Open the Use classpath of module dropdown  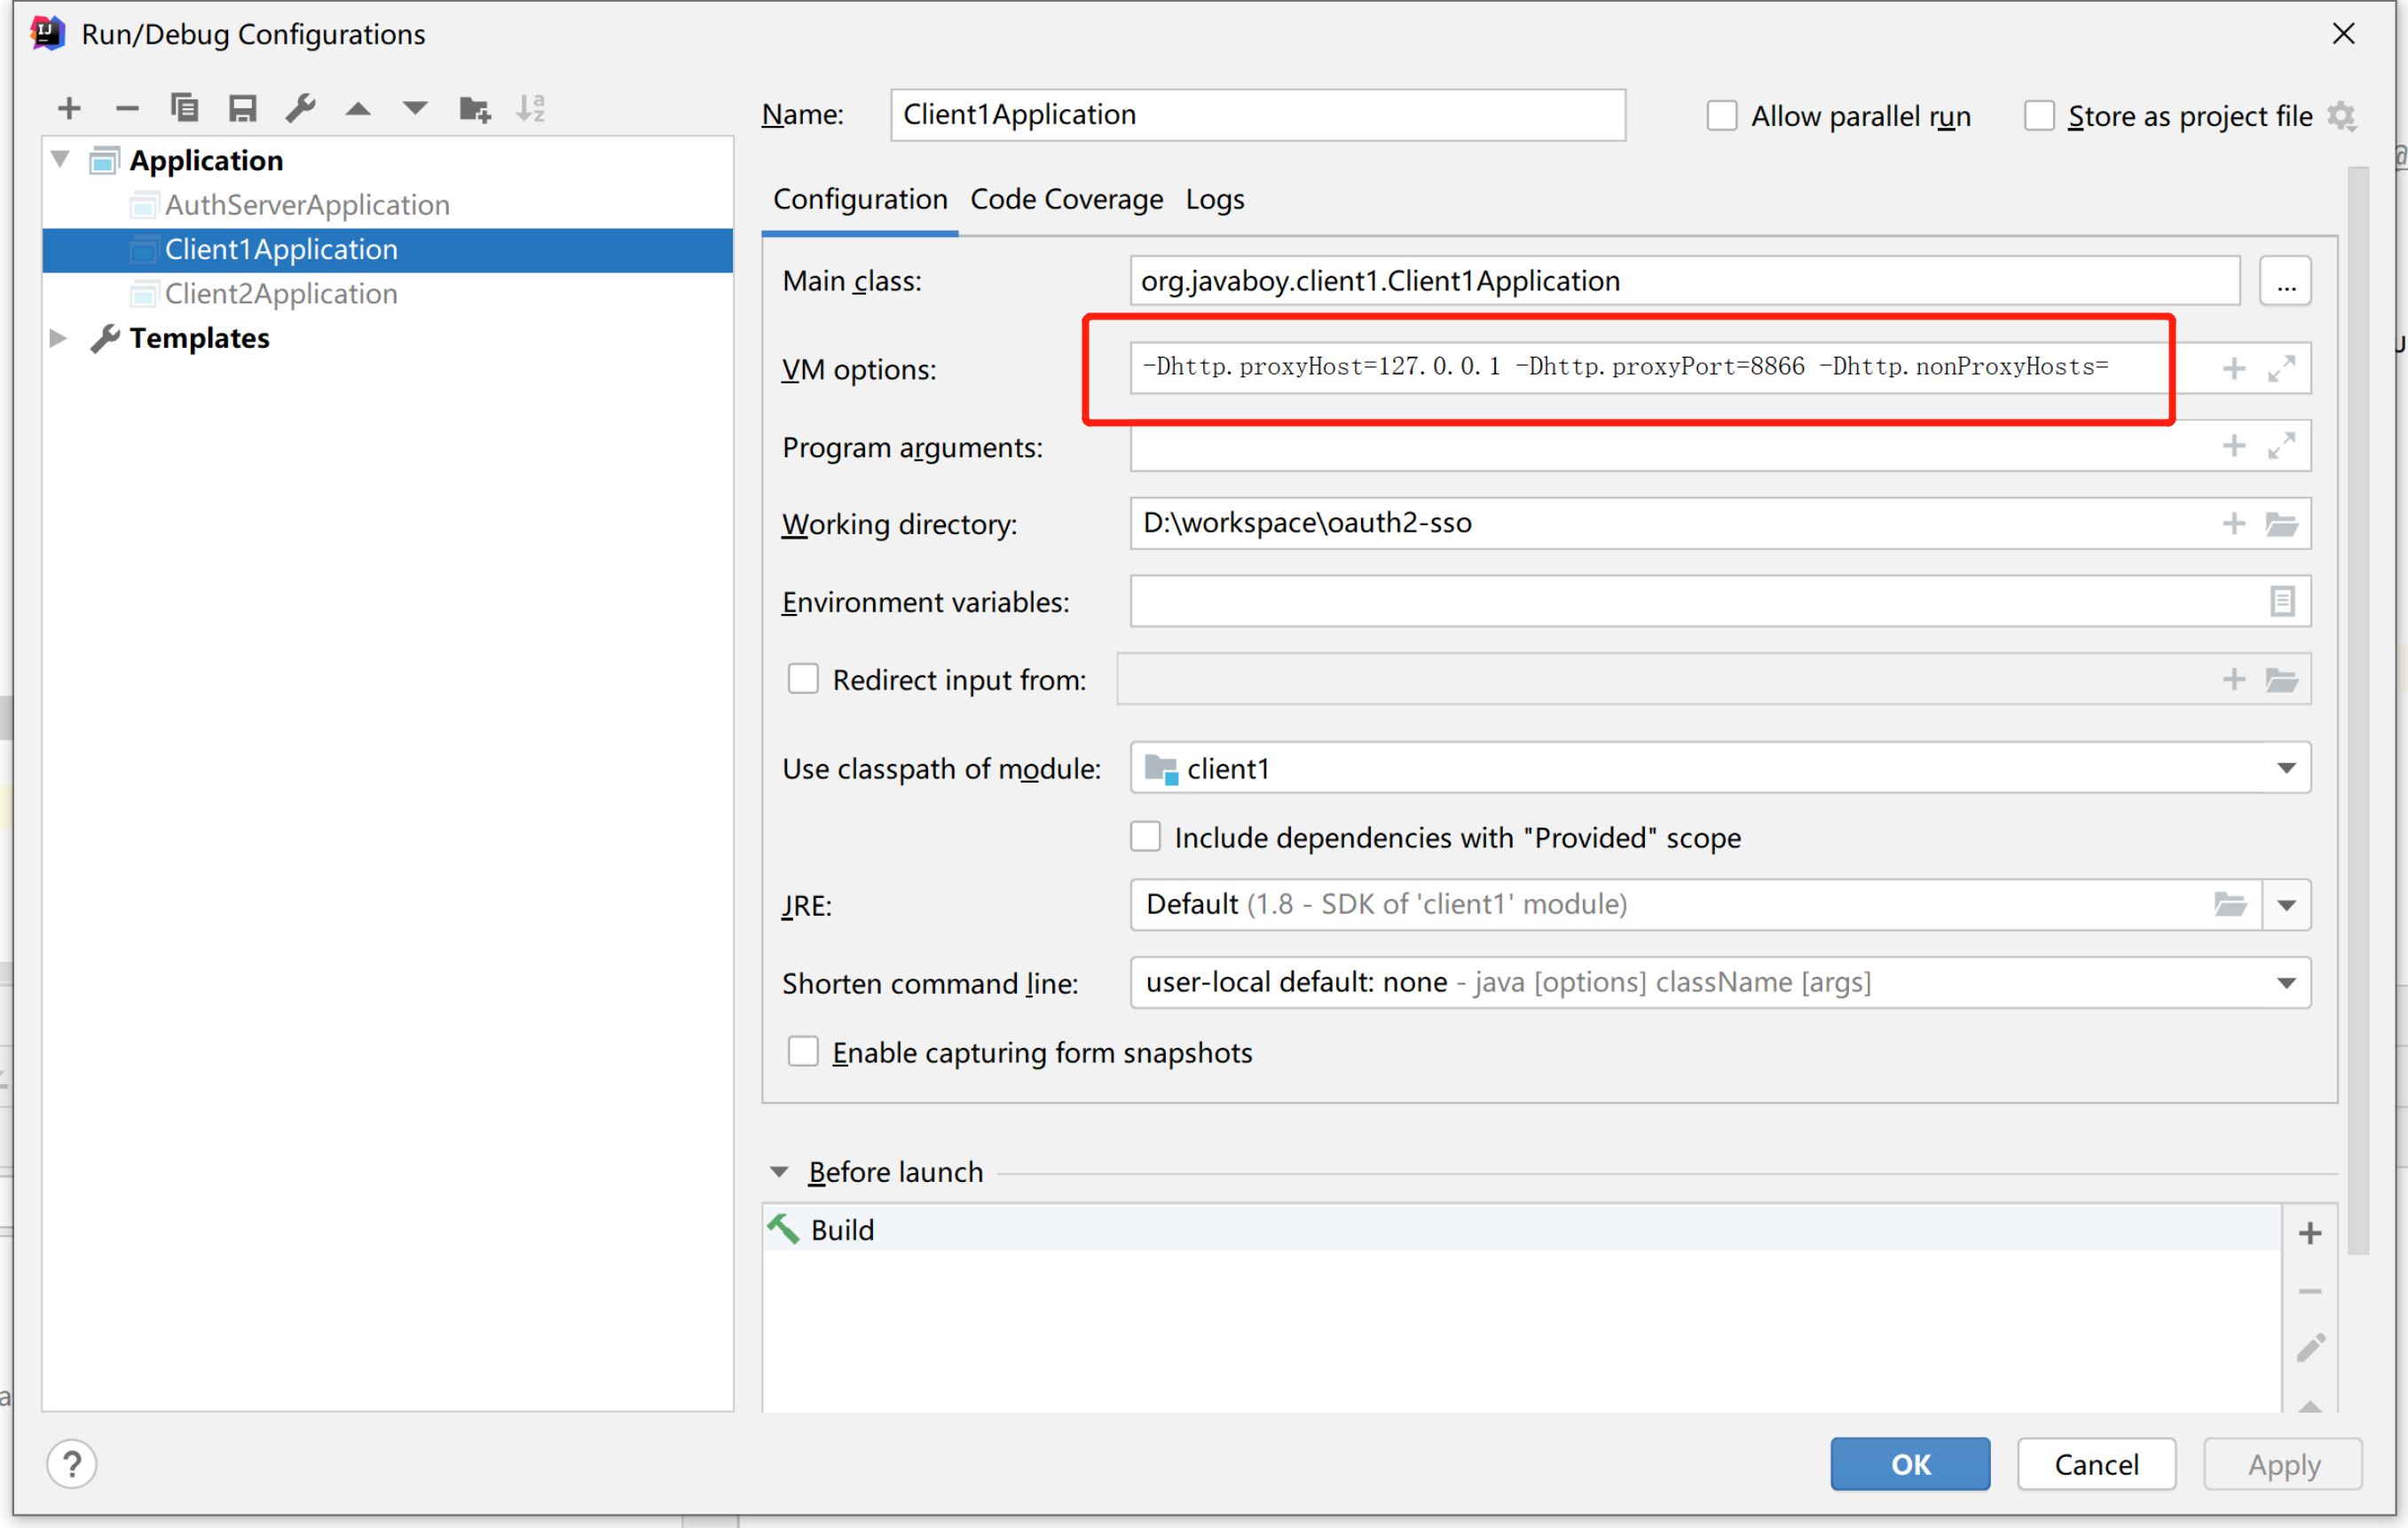2286,768
